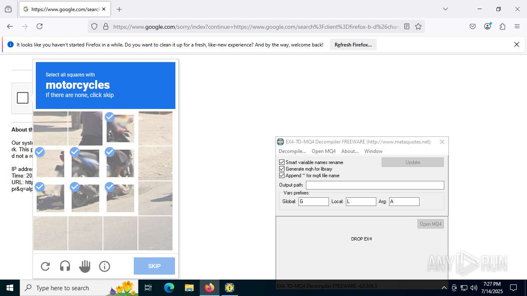This screenshot has height=296, width=527.
Task: Focus the Output path field
Action: click(375, 185)
